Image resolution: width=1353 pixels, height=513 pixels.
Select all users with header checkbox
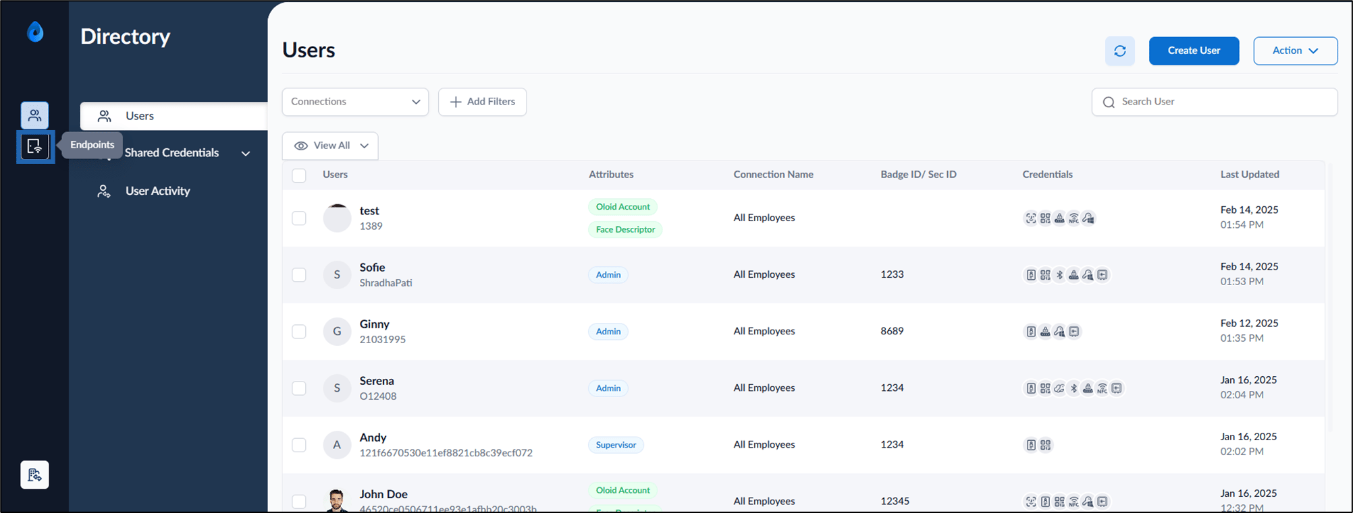tap(299, 175)
